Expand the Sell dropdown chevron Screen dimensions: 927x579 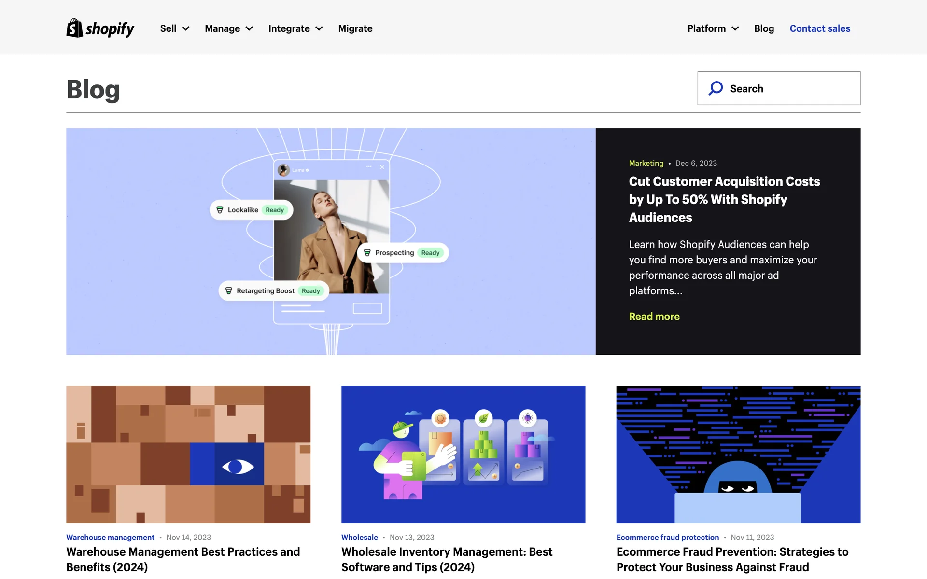(x=186, y=28)
